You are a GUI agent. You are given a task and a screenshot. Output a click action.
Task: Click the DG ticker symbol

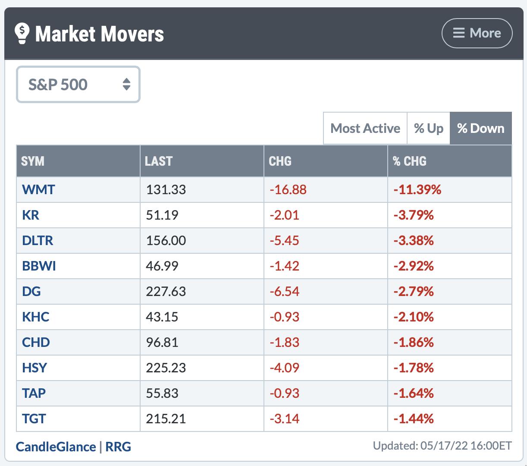pos(31,291)
